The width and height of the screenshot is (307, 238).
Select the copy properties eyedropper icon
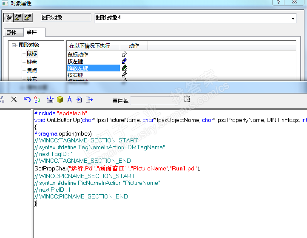coord(18,17)
